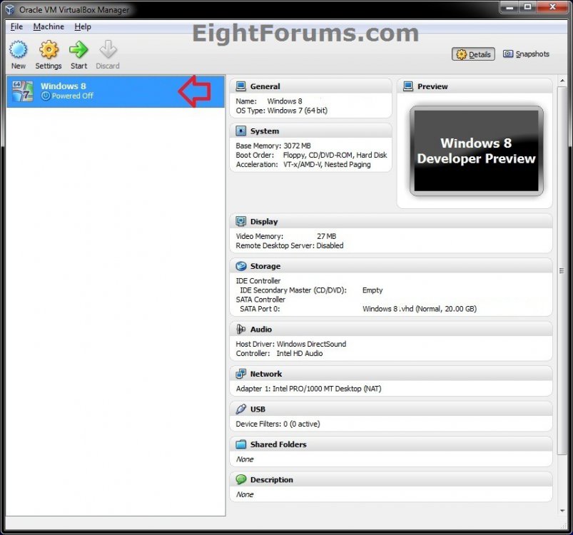
Task: Open the Shared Folders heading link
Action: click(278, 444)
